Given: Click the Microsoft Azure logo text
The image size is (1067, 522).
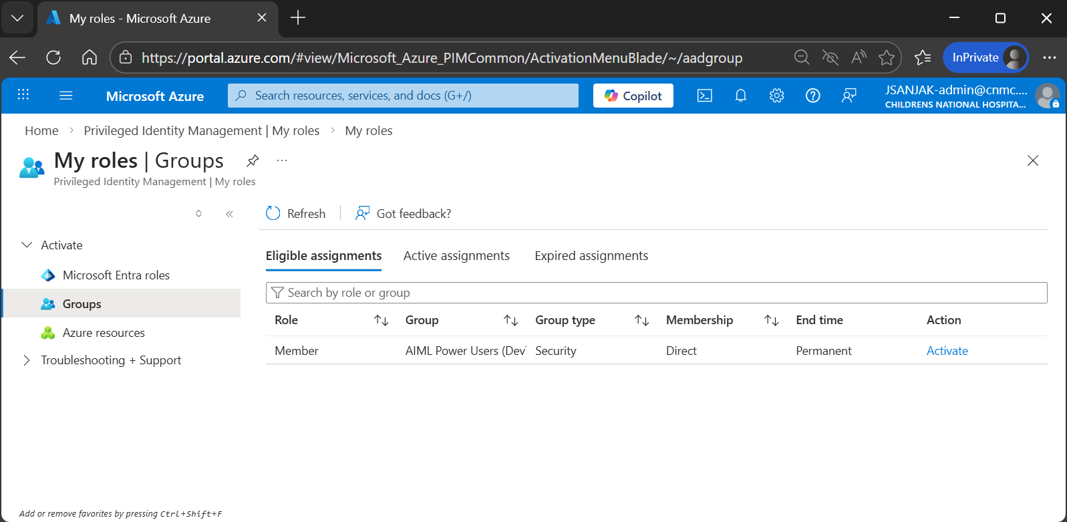Looking at the screenshot, I should [155, 96].
